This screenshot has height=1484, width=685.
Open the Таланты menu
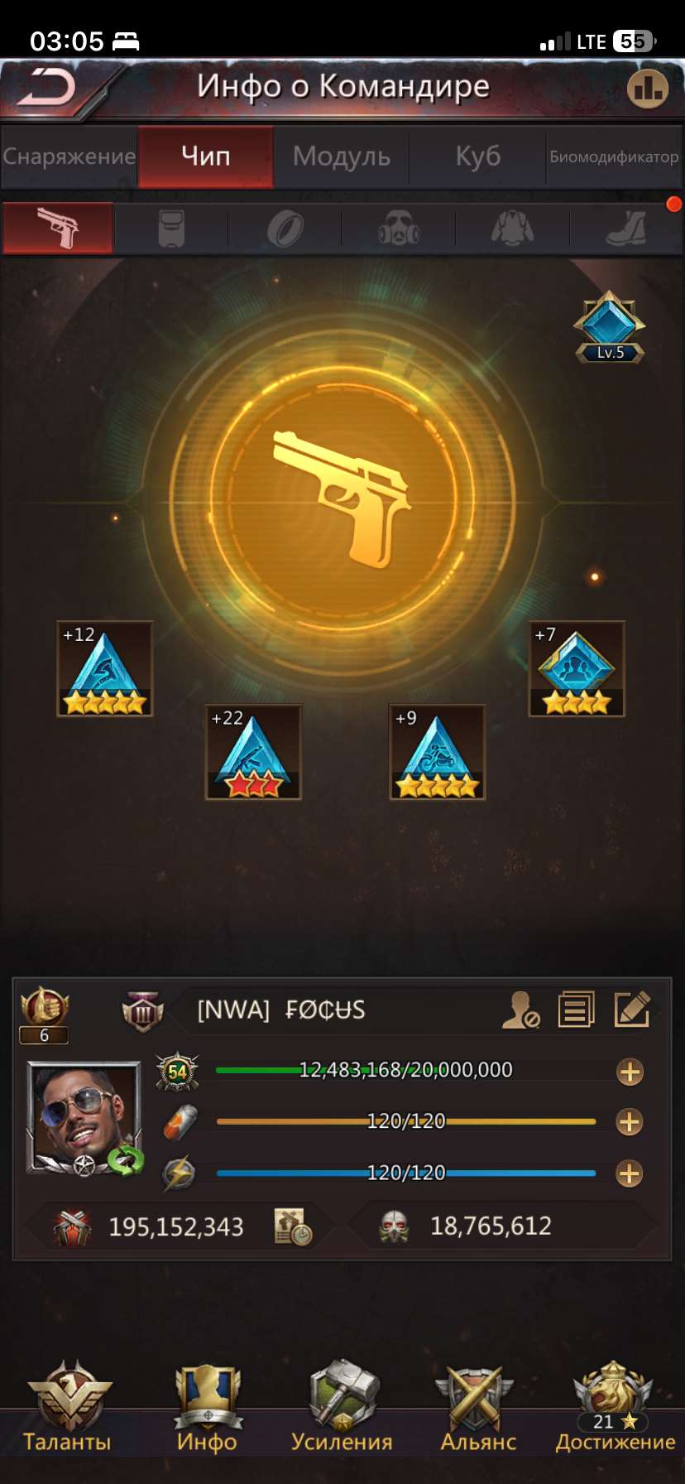(x=67, y=1408)
